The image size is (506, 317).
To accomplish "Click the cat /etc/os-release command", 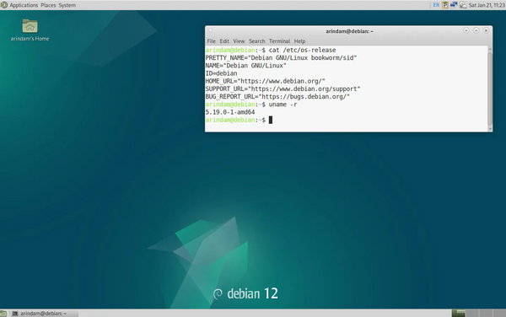I will [303, 50].
